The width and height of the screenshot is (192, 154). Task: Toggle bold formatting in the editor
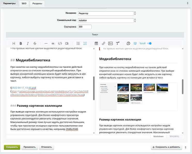[x=21, y=44]
